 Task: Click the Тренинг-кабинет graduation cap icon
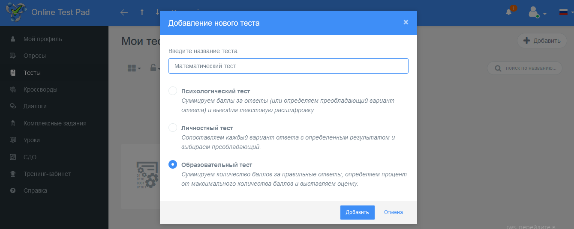(13, 174)
